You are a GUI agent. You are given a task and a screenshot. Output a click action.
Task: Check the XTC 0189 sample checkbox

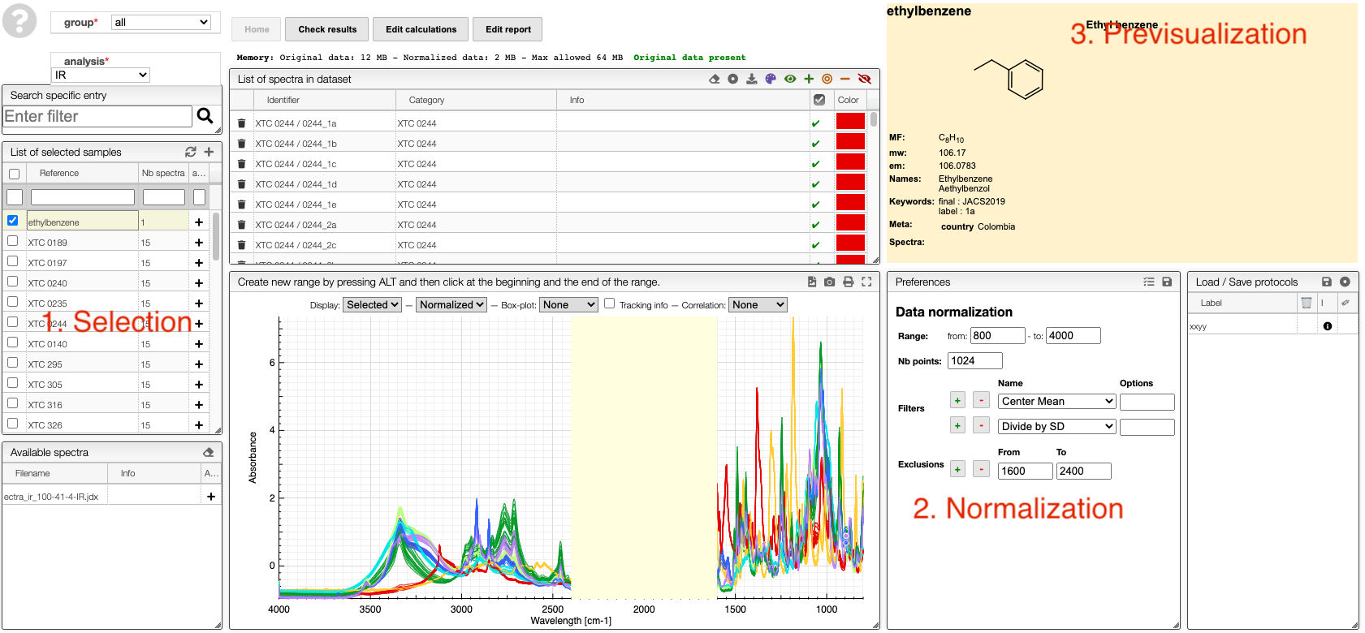tap(13, 240)
